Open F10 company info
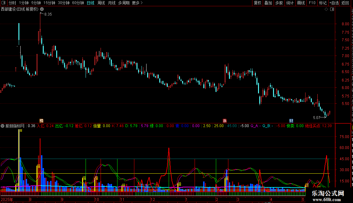Screen dimensions: 353x203 312,3
